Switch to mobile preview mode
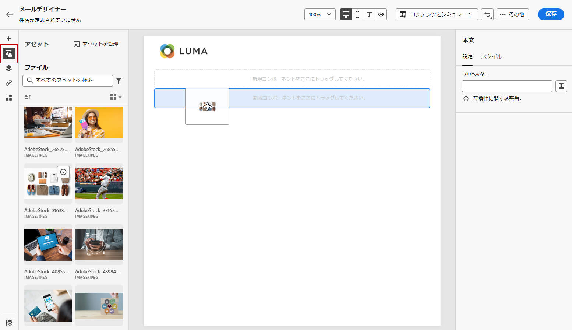572x330 pixels. [x=357, y=14]
